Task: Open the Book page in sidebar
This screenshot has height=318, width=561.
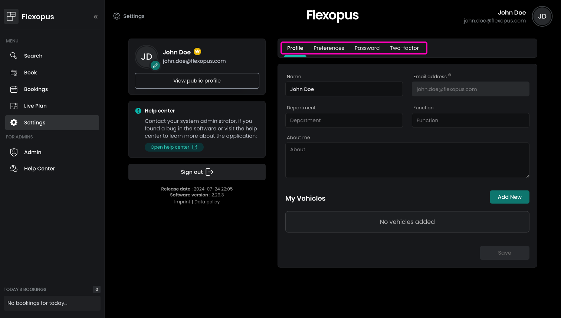Action: tap(30, 73)
